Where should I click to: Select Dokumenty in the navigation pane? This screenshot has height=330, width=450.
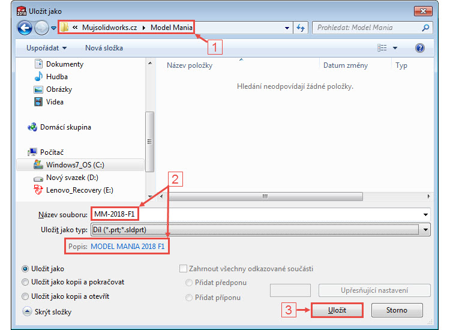65,64
